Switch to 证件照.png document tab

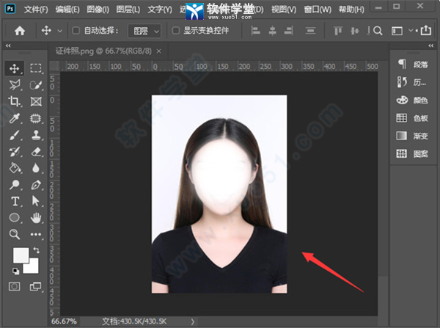[x=103, y=50]
